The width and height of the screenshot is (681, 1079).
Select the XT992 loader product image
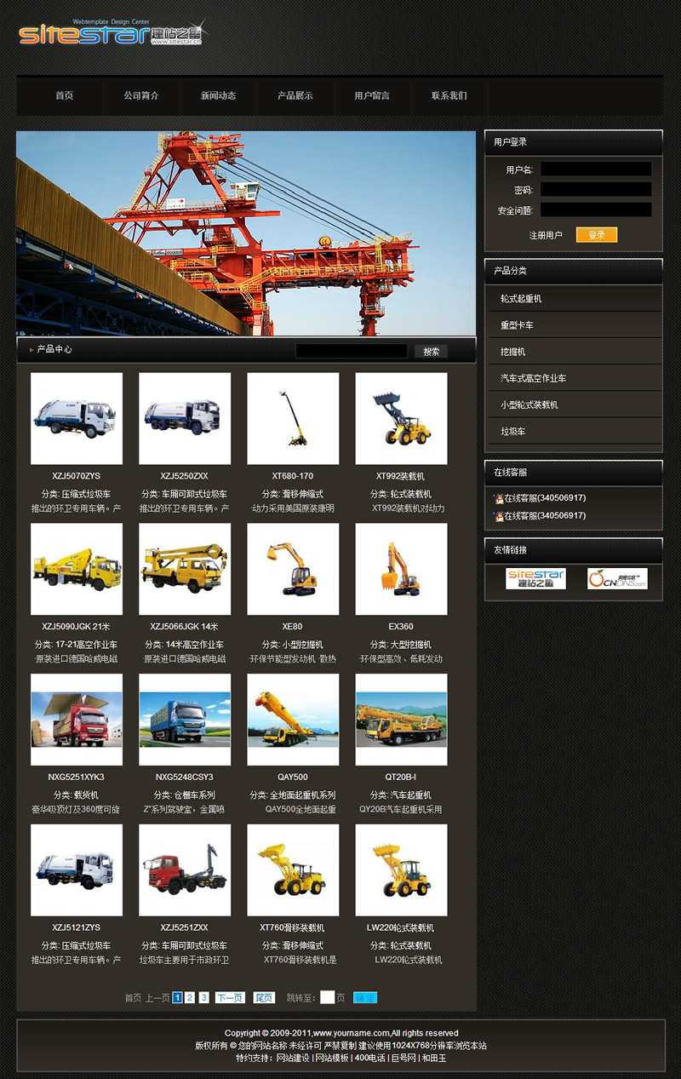(401, 418)
